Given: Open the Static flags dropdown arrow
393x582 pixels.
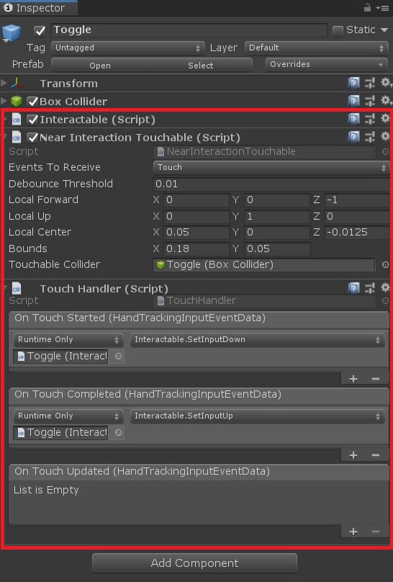Looking at the screenshot, I should coord(384,30).
